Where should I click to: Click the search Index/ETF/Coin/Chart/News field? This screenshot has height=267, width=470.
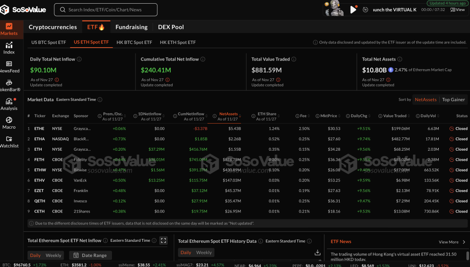pos(106,10)
